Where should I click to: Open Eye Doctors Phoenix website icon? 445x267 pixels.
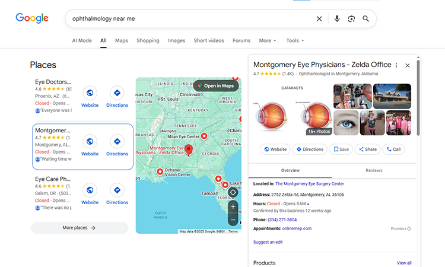90,93
